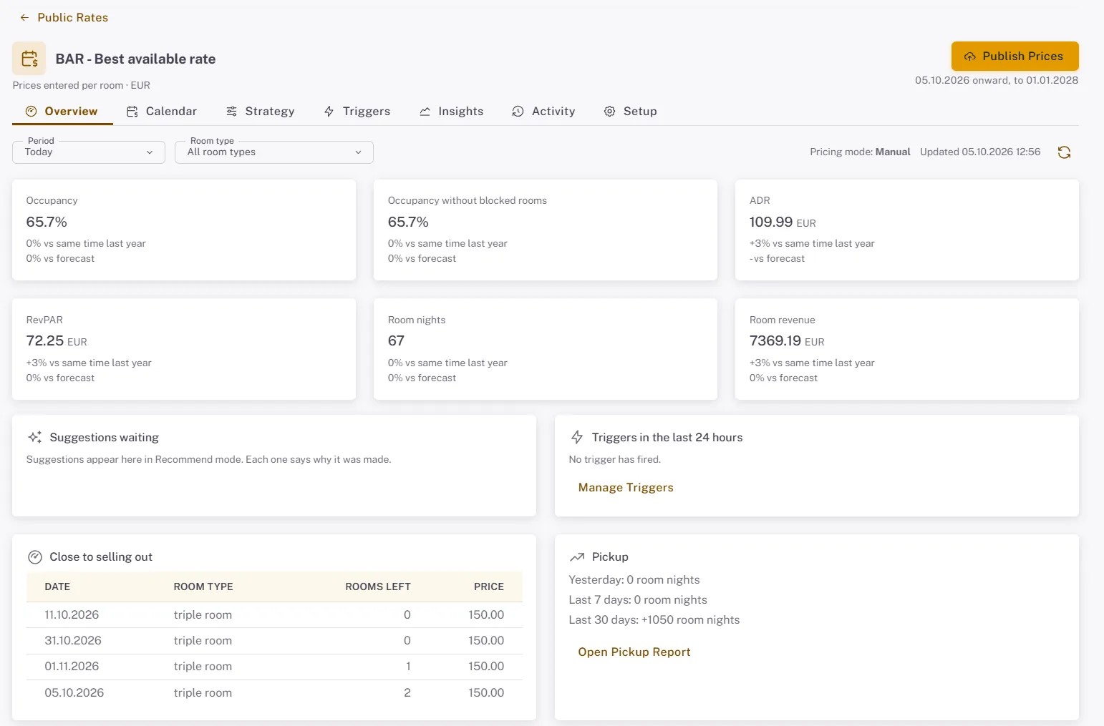The height and width of the screenshot is (726, 1104).
Task: Click the trend arrow icon beside Pickup
Action: (x=577, y=557)
